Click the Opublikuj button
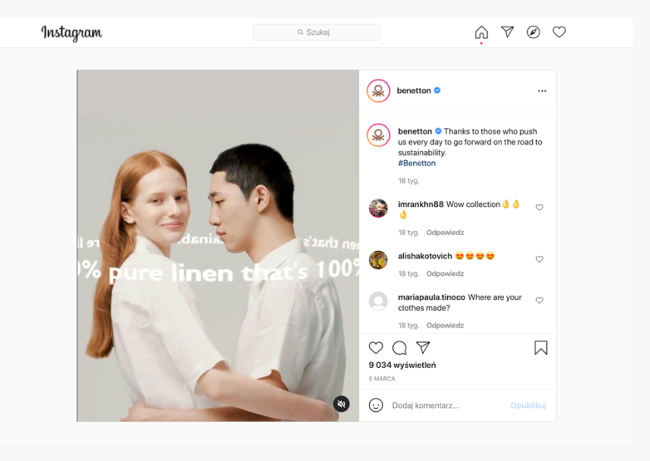650x461 pixels. coord(528,405)
